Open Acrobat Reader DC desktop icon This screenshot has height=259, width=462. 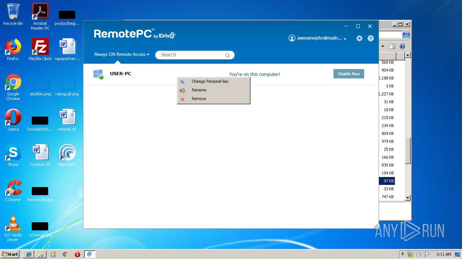point(40,17)
